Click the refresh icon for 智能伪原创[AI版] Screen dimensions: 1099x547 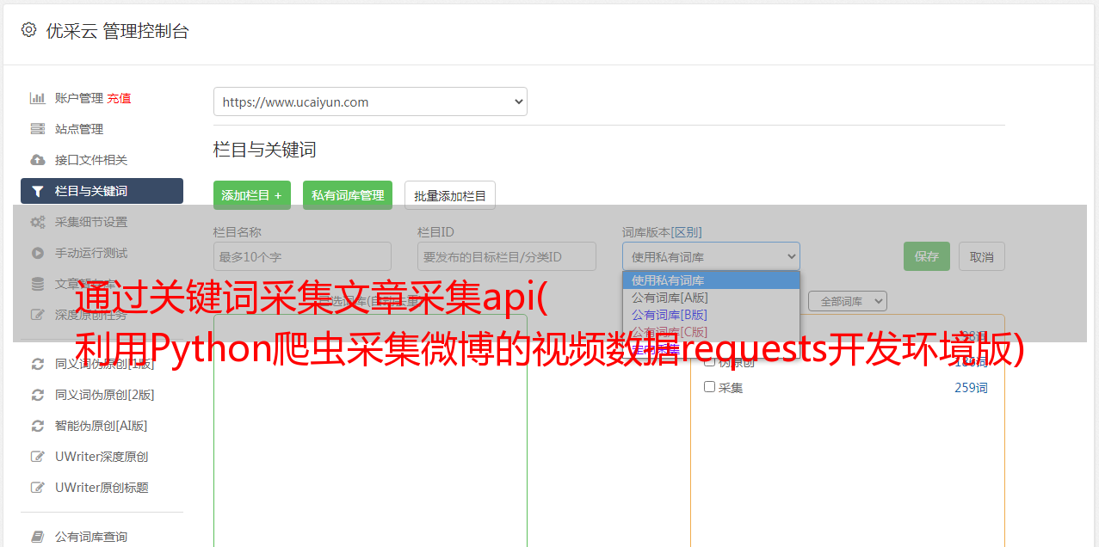(x=37, y=426)
